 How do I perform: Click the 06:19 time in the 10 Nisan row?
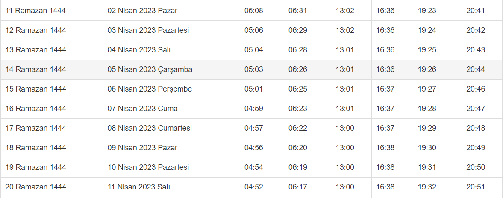tap(298, 167)
